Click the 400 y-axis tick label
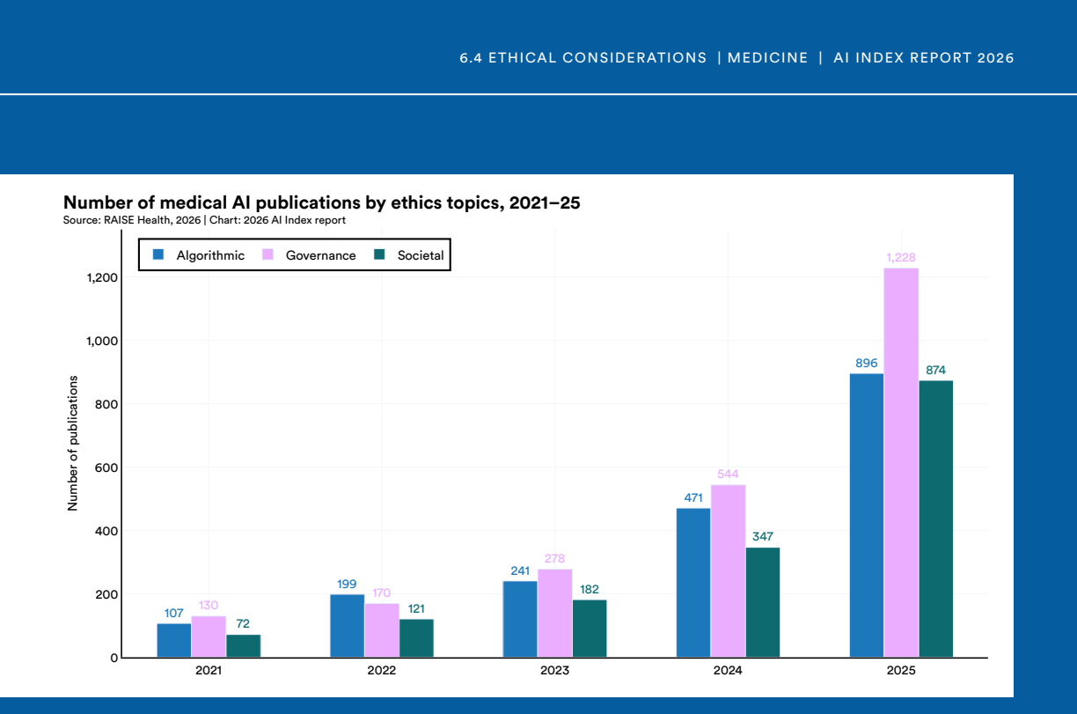Image resolution: width=1077 pixels, height=714 pixels. (107, 531)
